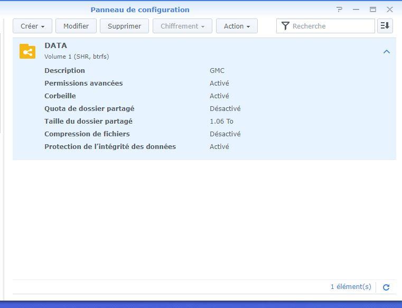
Task: Click the Supprimer button
Action: pyautogui.click(x=124, y=26)
